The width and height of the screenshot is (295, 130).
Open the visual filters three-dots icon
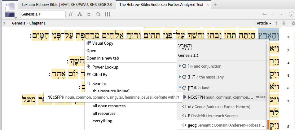80,14
